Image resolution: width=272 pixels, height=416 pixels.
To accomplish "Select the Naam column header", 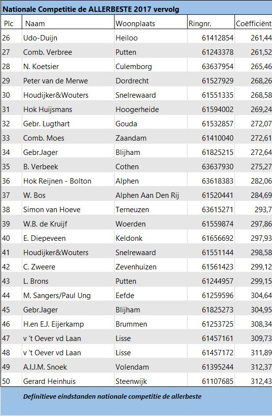I will [68, 22].
